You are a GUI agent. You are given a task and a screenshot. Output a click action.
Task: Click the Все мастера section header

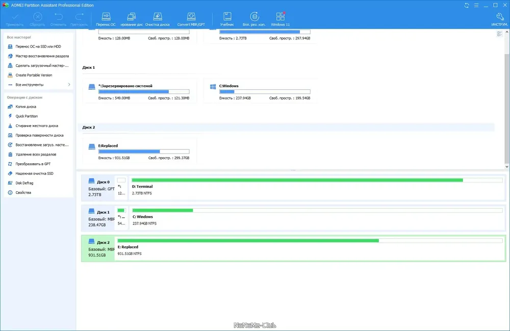(19, 37)
